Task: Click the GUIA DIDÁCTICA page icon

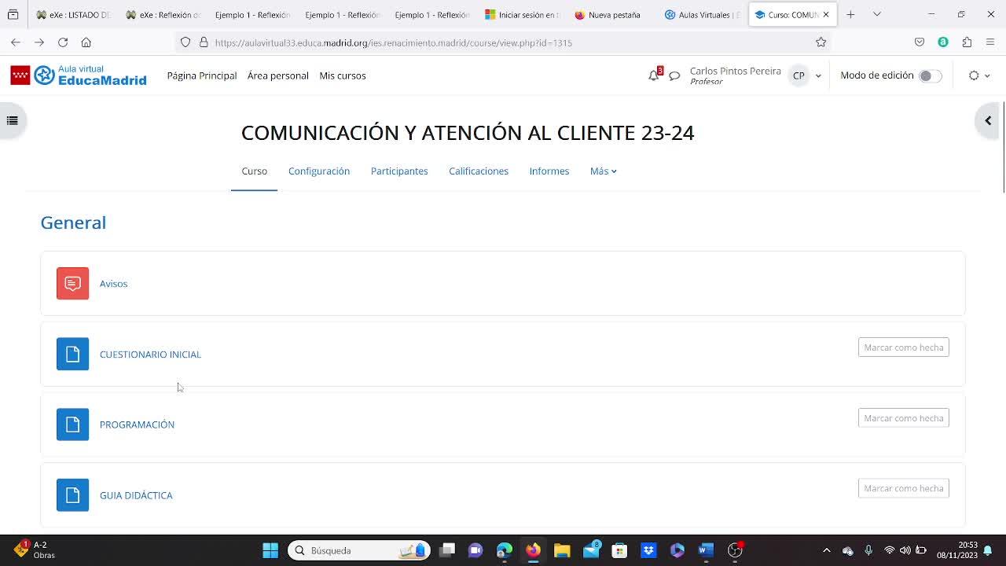Action: click(72, 495)
